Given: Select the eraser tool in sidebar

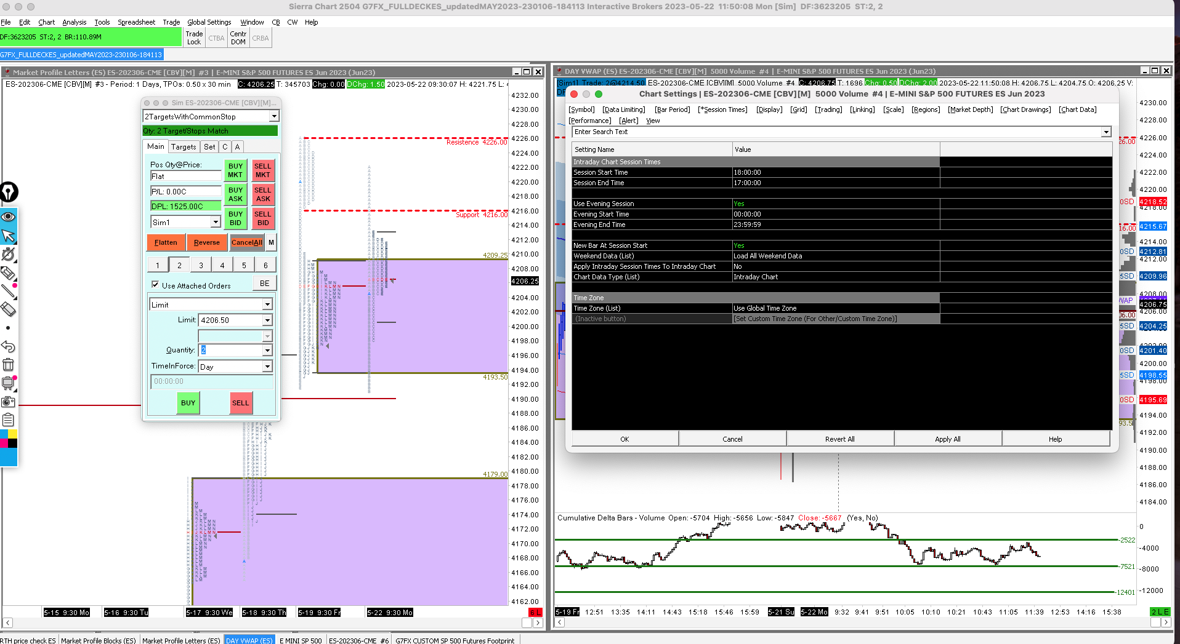Looking at the screenshot, I should [x=9, y=309].
